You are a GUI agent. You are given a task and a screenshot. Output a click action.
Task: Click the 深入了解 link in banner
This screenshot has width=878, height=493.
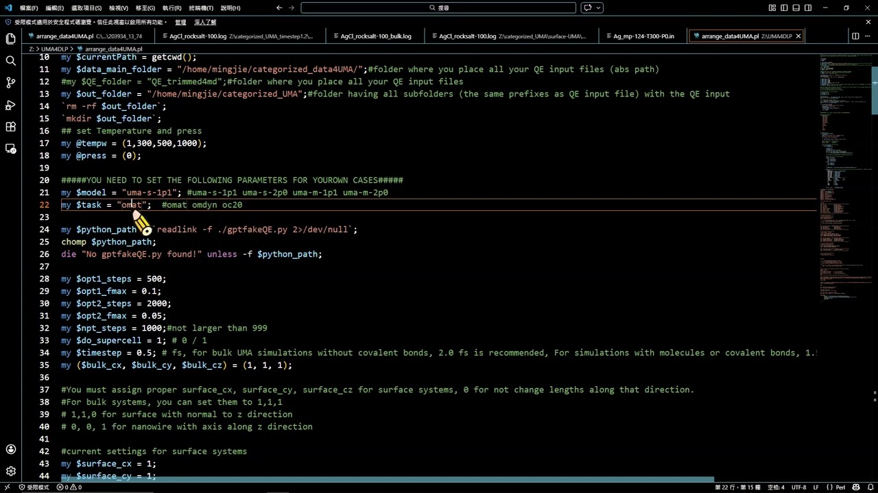[205, 22]
